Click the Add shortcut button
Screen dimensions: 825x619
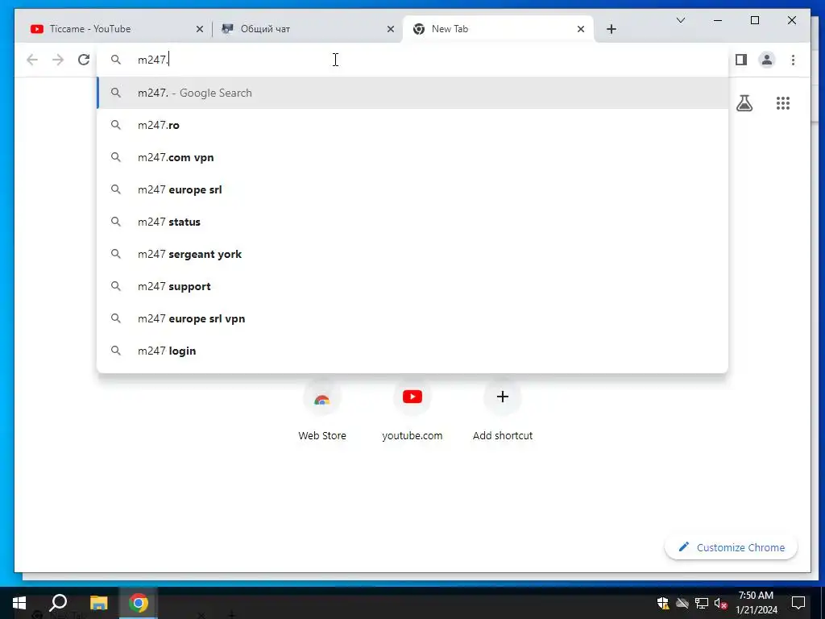pos(503,412)
